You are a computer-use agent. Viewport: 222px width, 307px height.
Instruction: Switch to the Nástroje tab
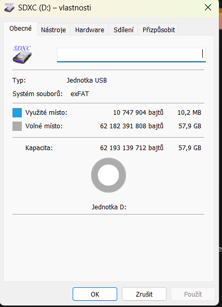(x=53, y=30)
